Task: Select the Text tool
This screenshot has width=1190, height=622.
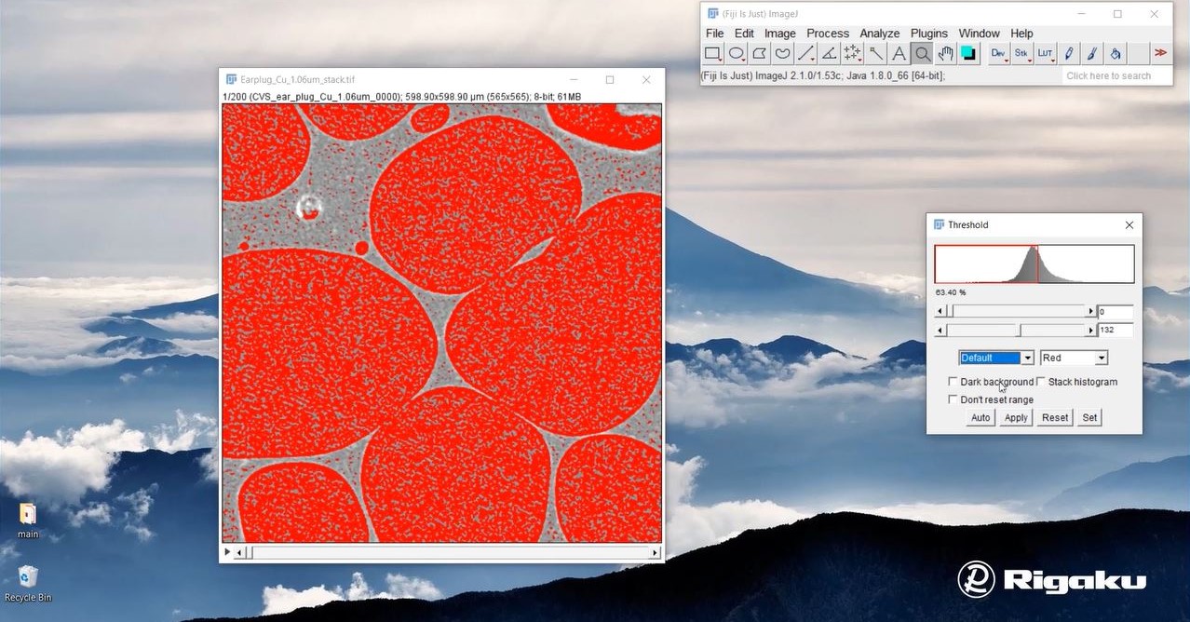Action: point(898,53)
